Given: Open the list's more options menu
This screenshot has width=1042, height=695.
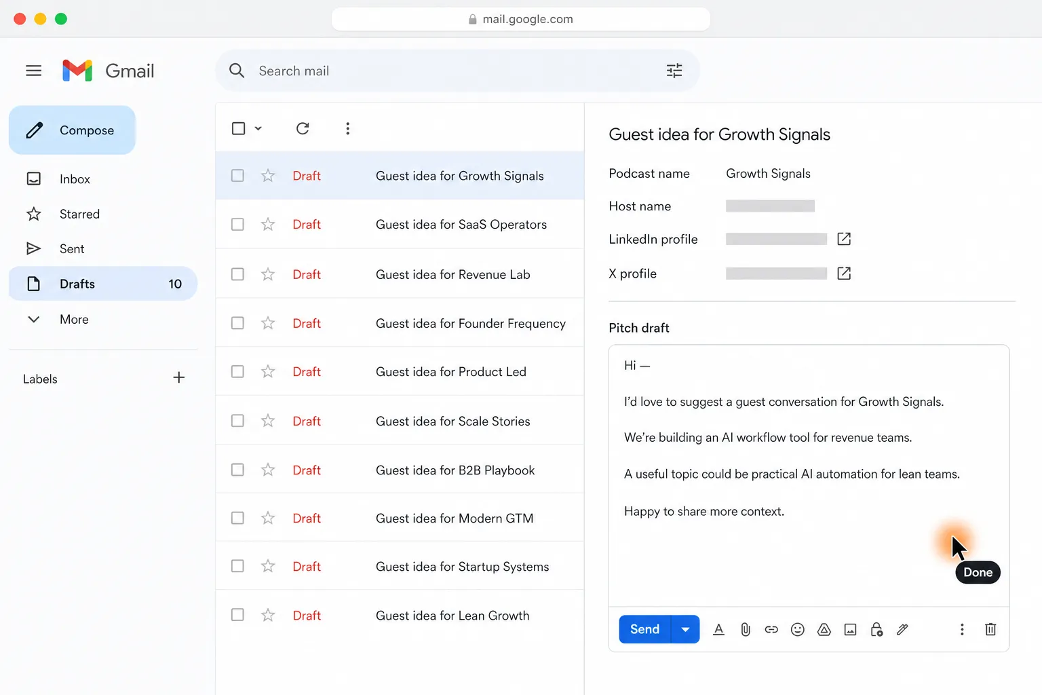Looking at the screenshot, I should click(x=347, y=128).
